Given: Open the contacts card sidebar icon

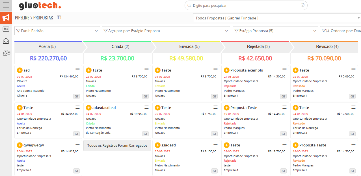Looking at the screenshot, I should pyautogui.click(x=6, y=29).
